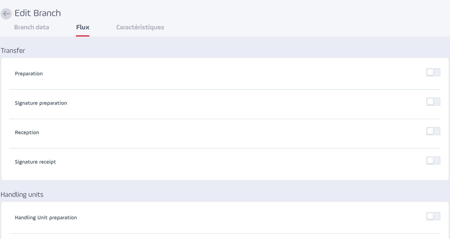
Task: Click the Reception label text
Action: click(x=27, y=132)
